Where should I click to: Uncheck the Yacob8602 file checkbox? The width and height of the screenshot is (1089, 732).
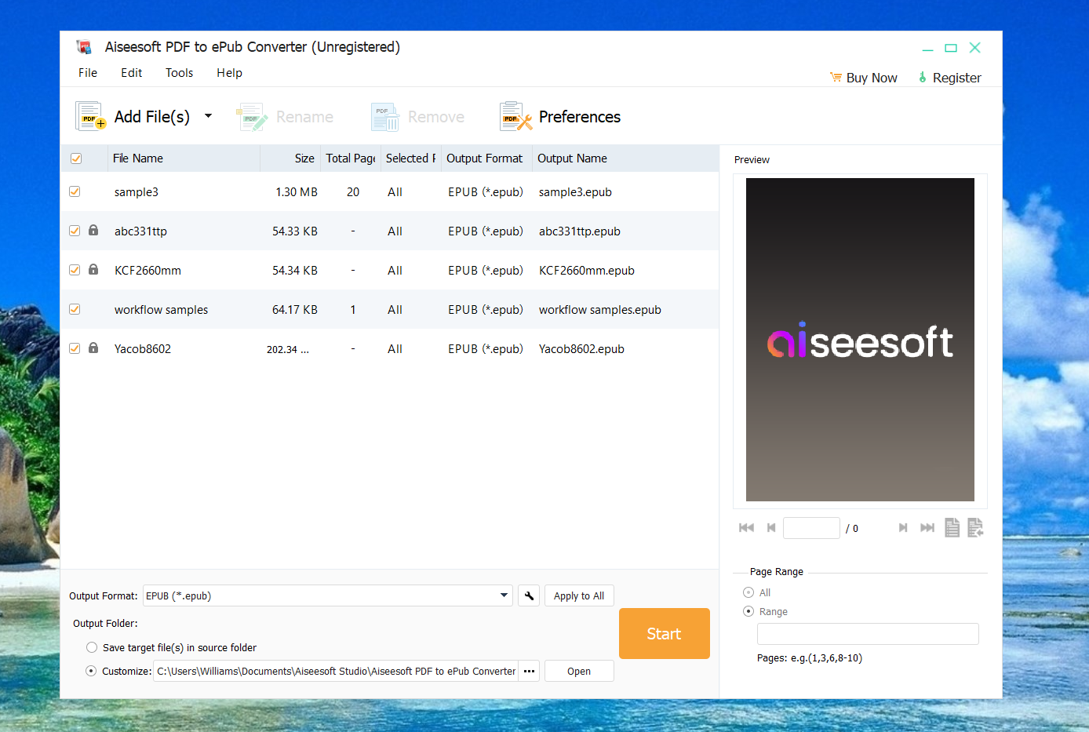(x=75, y=348)
